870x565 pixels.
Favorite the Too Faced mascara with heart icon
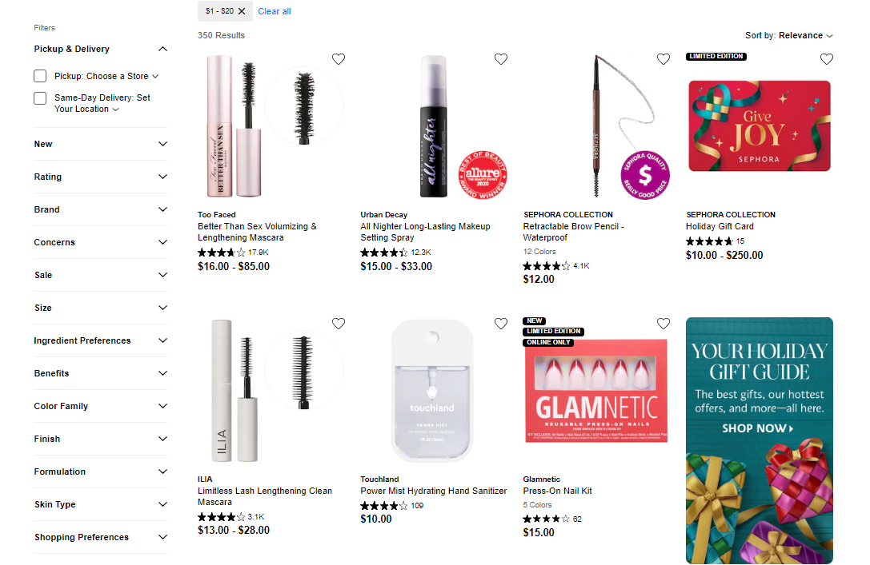[339, 59]
